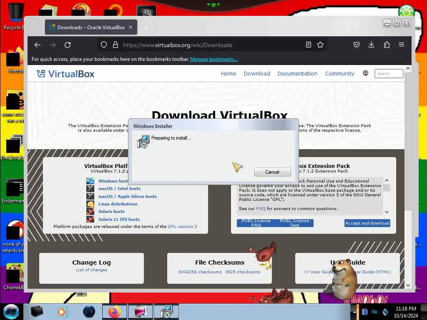Open a new tab with the plus button
Viewport: 427px width, 320px height.
(x=146, y=27)
